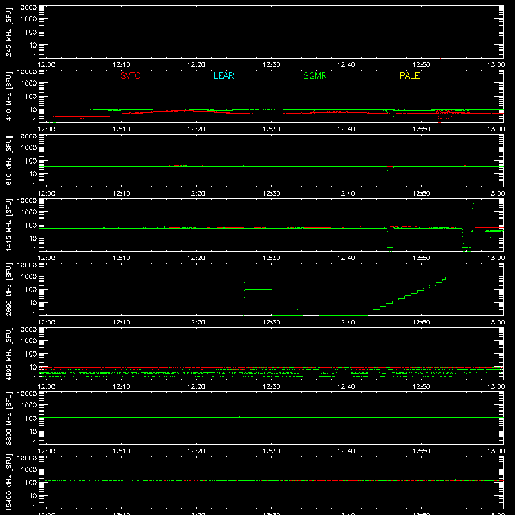Click the cyan LEAR legend label
This screenshot has height=515, width=515.
tap(223, 75)
